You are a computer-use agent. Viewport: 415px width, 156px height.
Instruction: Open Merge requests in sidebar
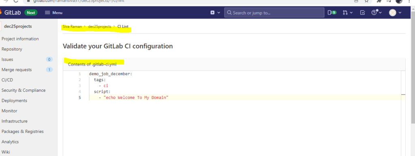[x=17, y=70]
